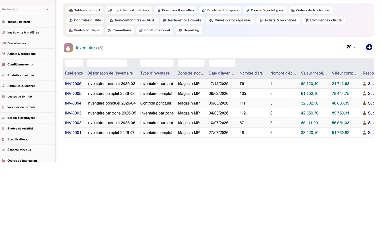Click the Reporting pie chart icon
The image size is (382, 238).
pos(180,30)
